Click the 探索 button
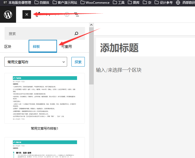This screenshot has width=195, height=158. click(x=78, y=62)
